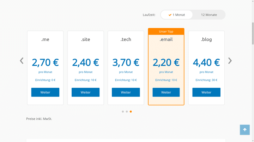Click Weiter for the .me domain
The height and width of the screenshot is (142, 254).
45,92
